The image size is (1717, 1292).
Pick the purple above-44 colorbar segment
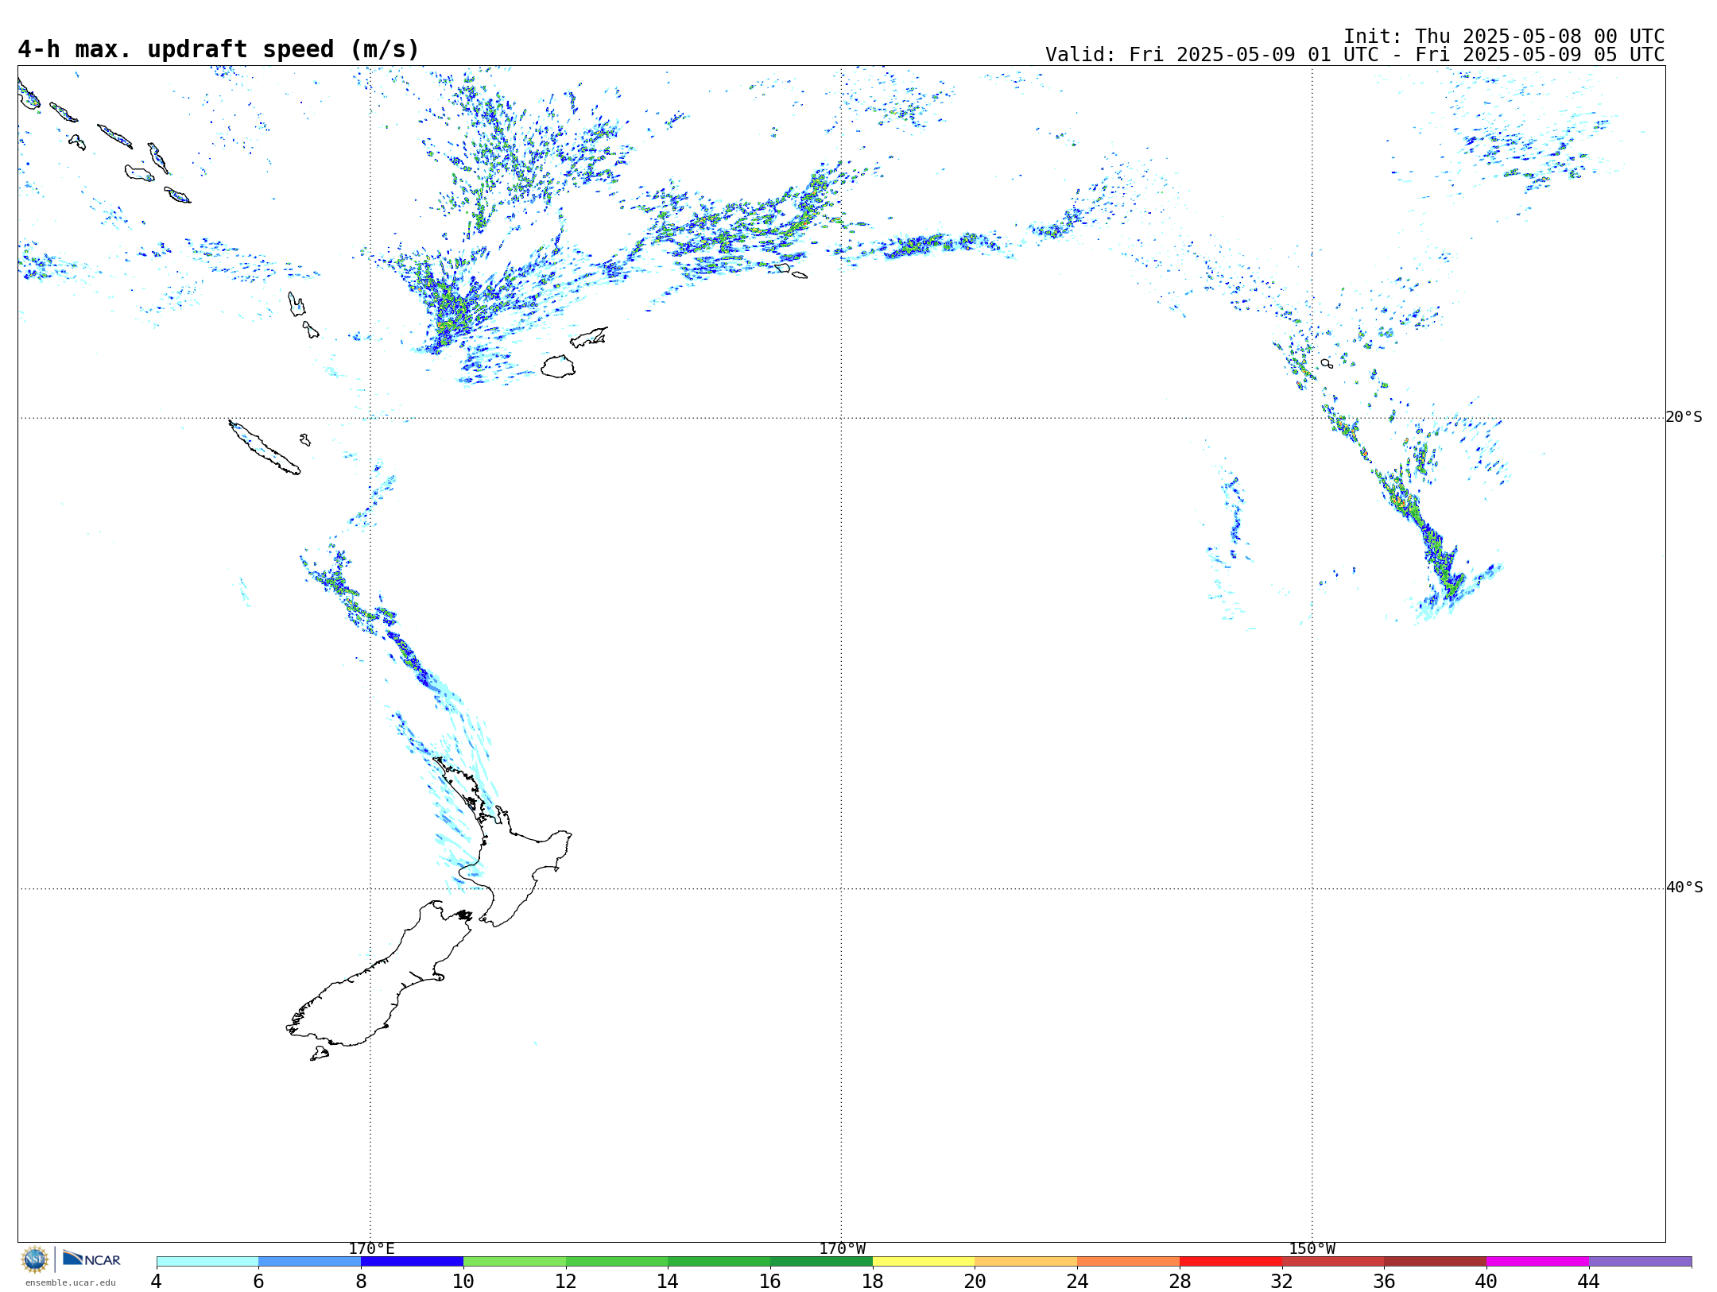[1640, 1262]
